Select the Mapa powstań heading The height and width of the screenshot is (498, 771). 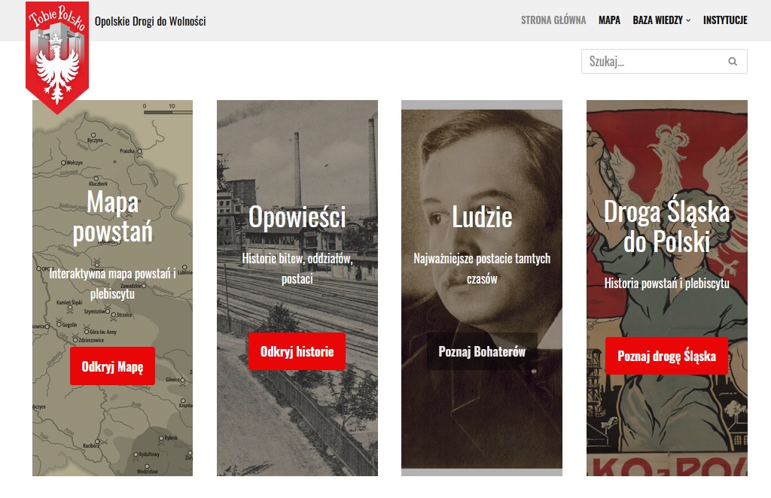point(113,217)
